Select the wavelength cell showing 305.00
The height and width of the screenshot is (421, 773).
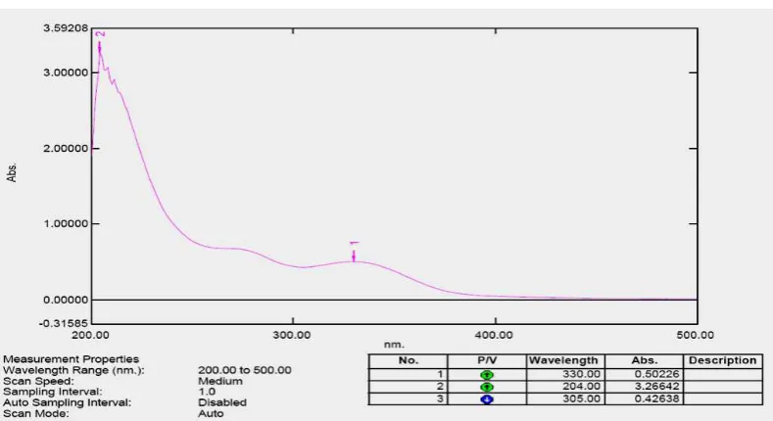pyautogui.click(x=565, y=398)
